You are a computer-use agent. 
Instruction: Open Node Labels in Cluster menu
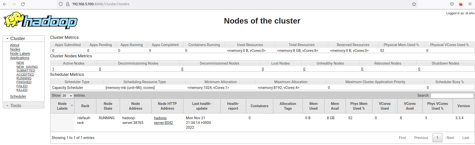20,54
